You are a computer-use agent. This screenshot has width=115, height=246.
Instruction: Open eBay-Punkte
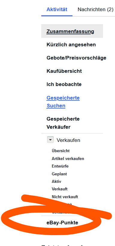point(62,223)
